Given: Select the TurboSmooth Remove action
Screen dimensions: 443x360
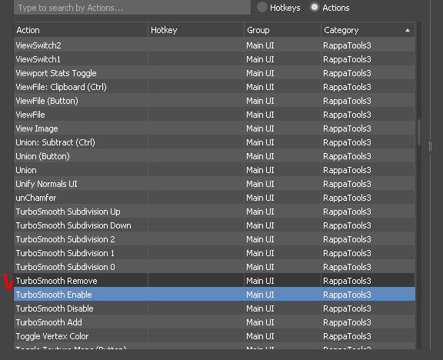Looking at the screenshot, I should (x=215, y=281).
